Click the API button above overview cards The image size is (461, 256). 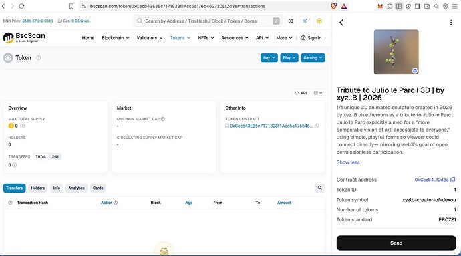coord(301,93)
